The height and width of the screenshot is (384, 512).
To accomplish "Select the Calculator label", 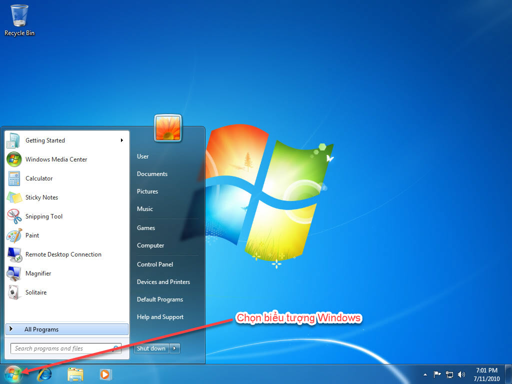I will (x=39, y=178).
